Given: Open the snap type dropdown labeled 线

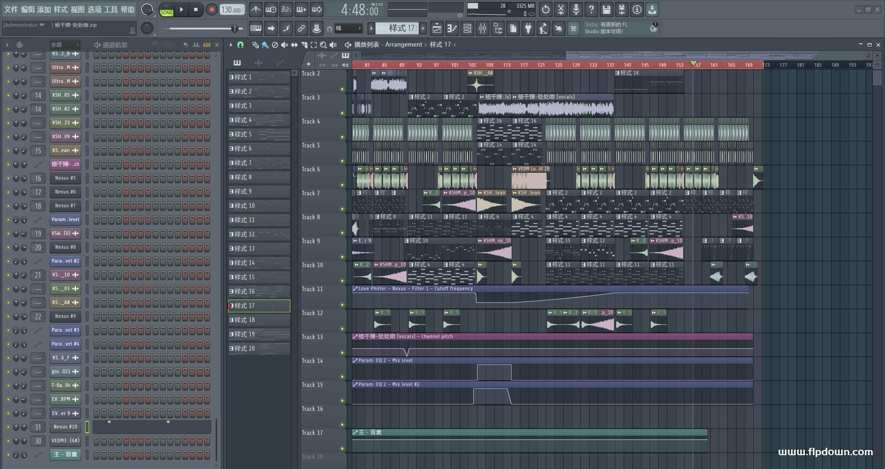Looking at the screenshot, I should click(348, 29).
